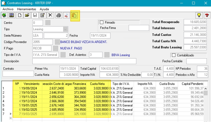Screen dimensions: 211x122
Task: Click the Capital Pendiente column header
Action: click(191, 84)
